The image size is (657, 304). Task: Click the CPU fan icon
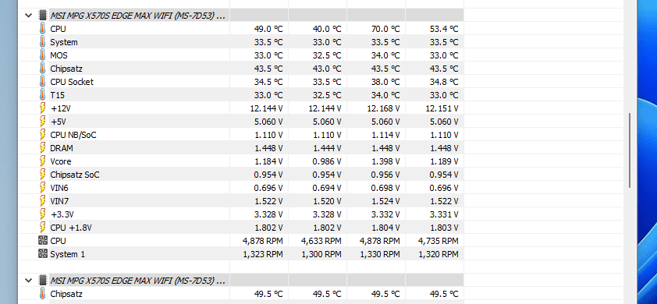tap(42, 241)
